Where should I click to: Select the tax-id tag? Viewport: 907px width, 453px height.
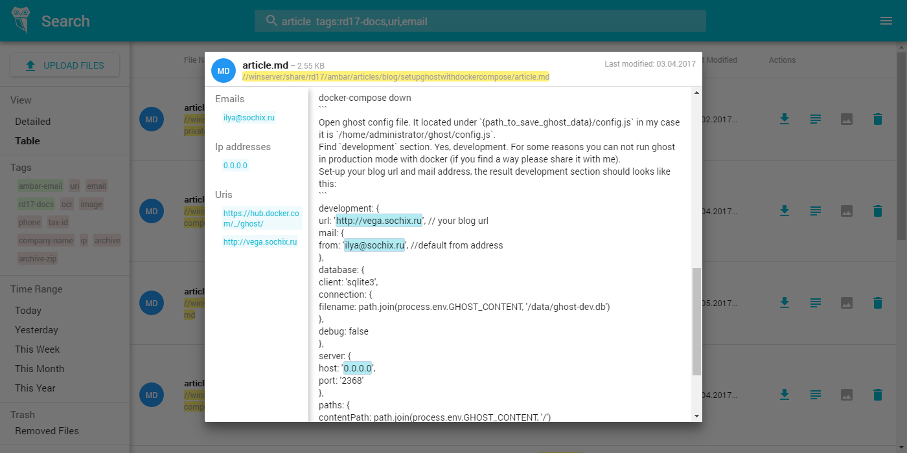tap(58, 223)
